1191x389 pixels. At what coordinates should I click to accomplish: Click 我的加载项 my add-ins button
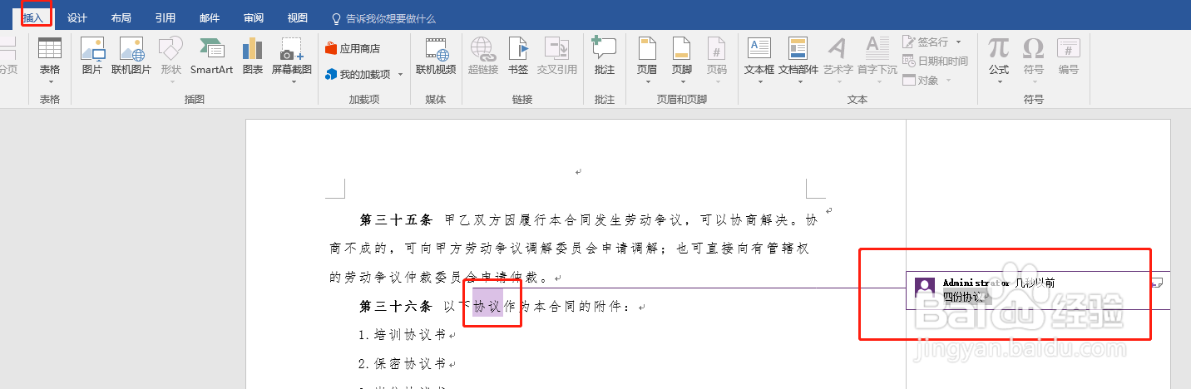click(358, 74)
